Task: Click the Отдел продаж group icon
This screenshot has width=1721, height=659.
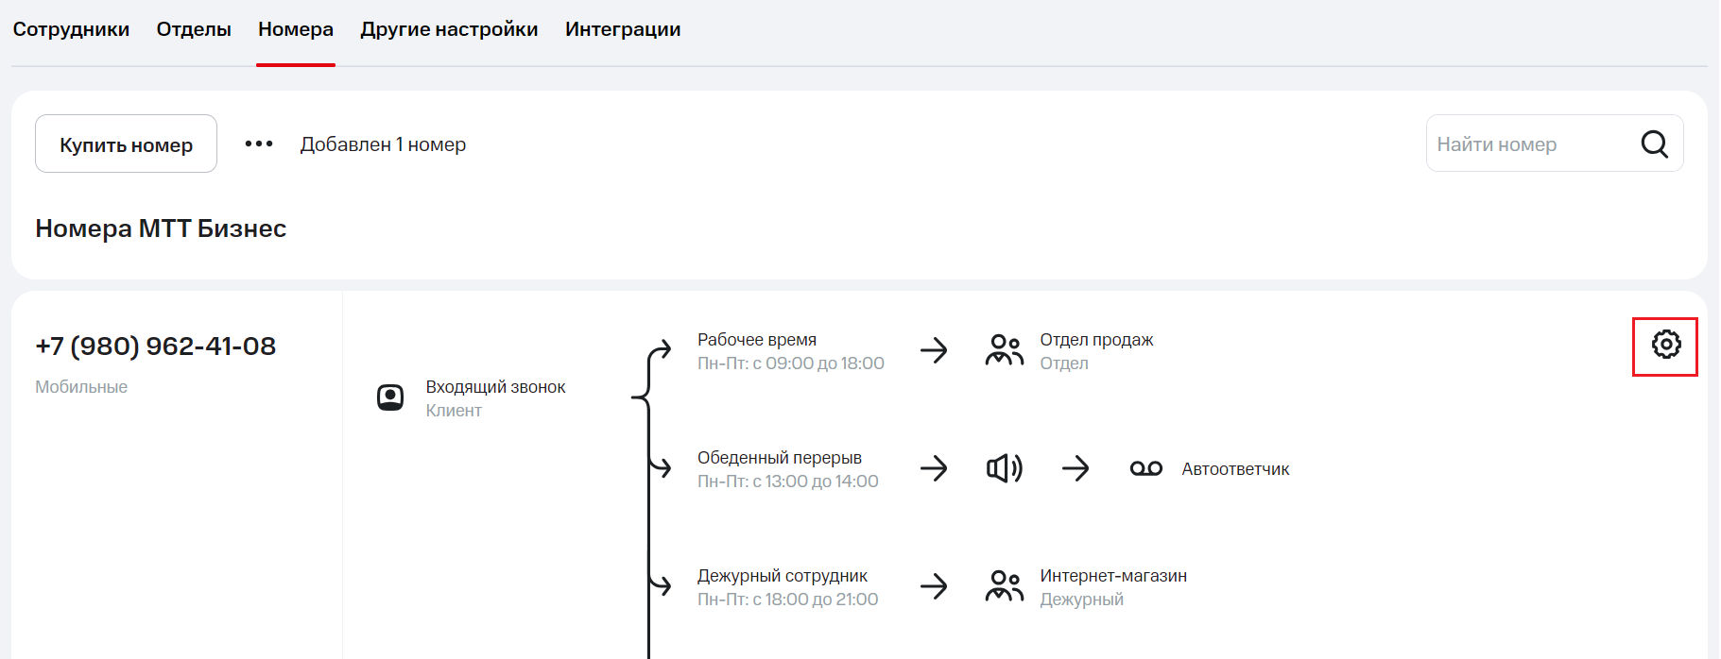Action: pos(1004,350)
